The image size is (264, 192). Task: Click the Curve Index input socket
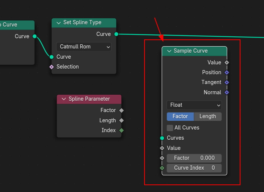[x=162, y=168]
